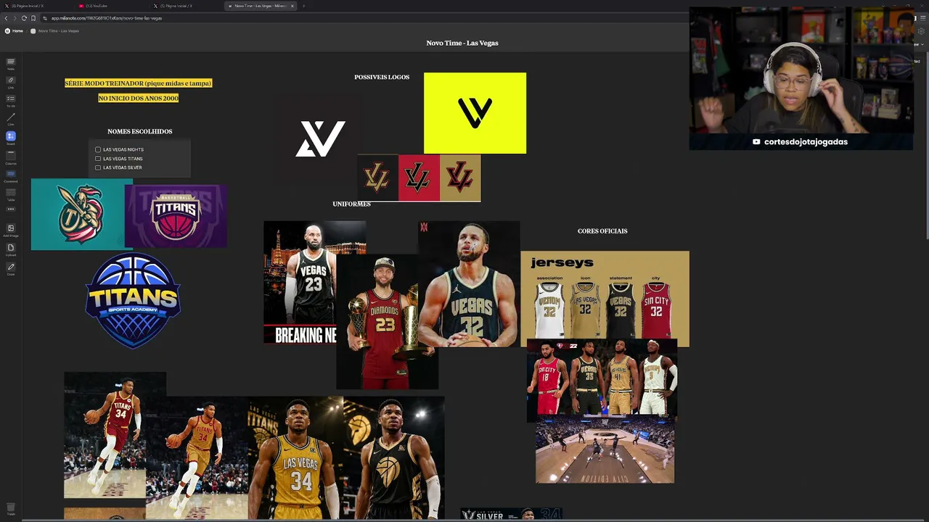Image resolution: width=929 pixels, height=522 pixels.
Task: Click the Add Image tool
Action: coord(10,230)
